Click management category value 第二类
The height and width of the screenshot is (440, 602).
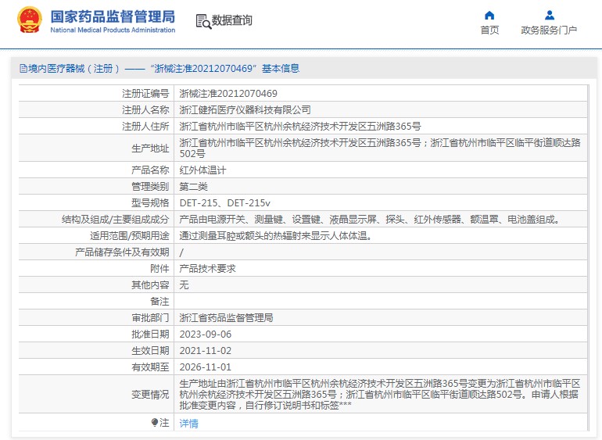coord(194,187)
